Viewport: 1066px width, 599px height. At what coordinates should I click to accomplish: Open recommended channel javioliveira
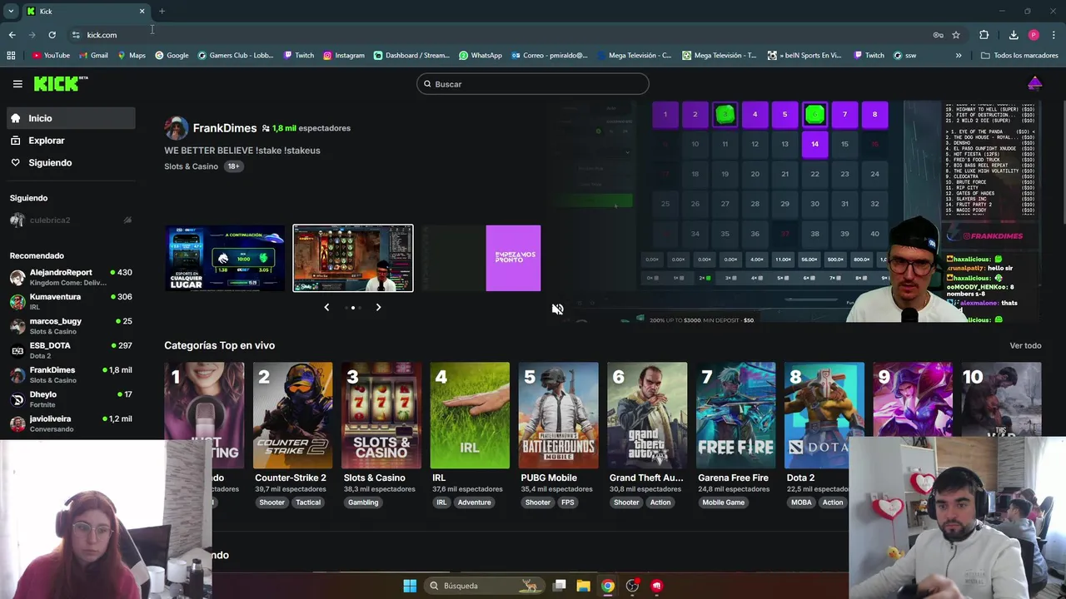(70, 423)
